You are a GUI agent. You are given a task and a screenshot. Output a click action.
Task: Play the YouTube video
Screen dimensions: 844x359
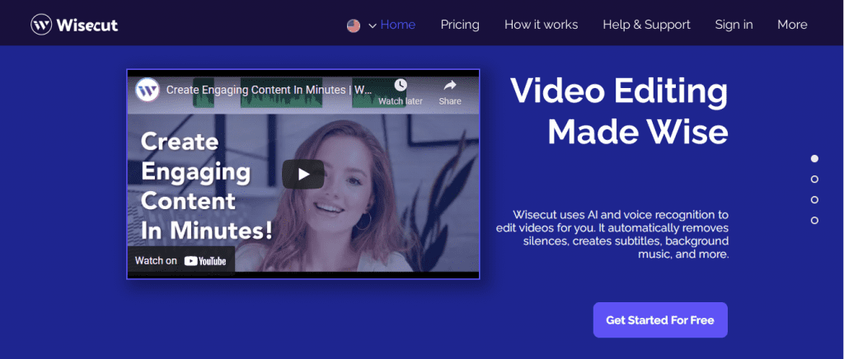tap(303, 174)
